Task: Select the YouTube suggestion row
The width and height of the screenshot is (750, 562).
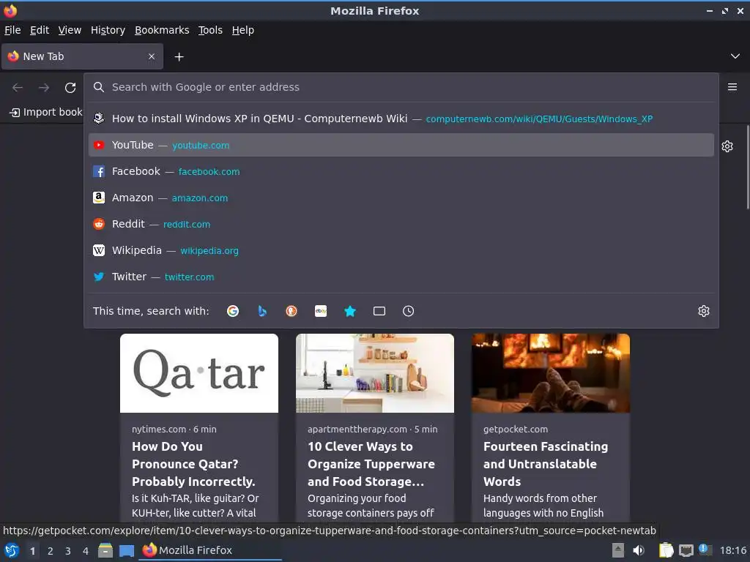Action: click(401, 145)
